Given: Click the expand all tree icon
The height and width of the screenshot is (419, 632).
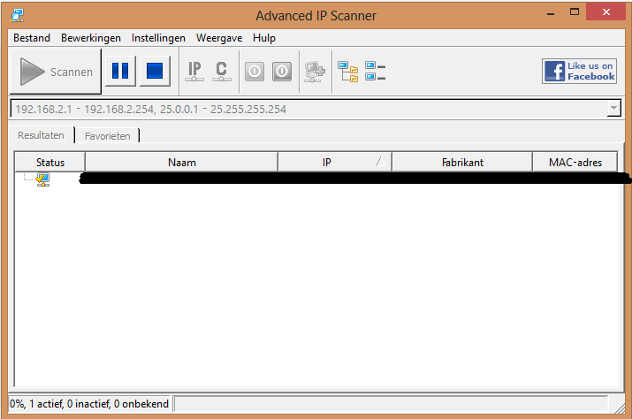Looking at the screenshot, I should [348, 72].
